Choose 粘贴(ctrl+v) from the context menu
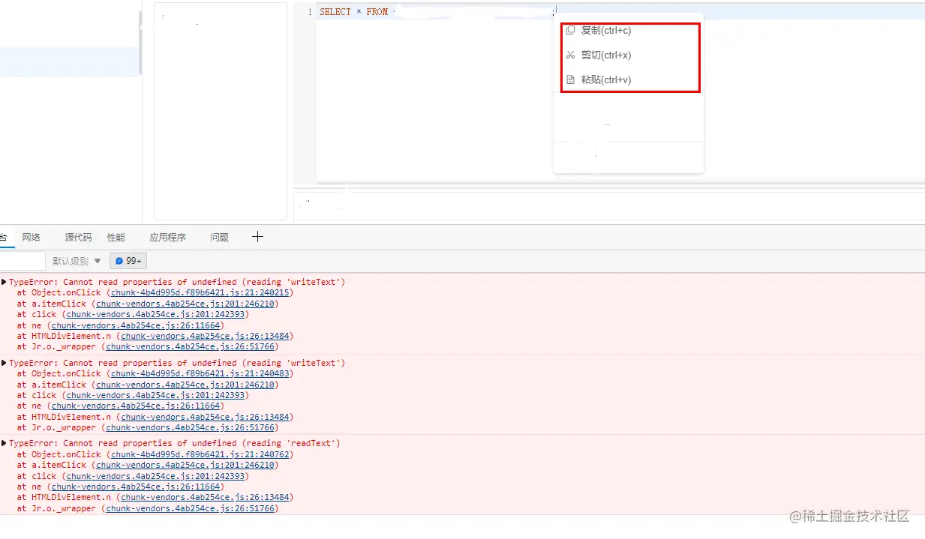Viewport: 925px width, 539px height. [x=605, y=79]
